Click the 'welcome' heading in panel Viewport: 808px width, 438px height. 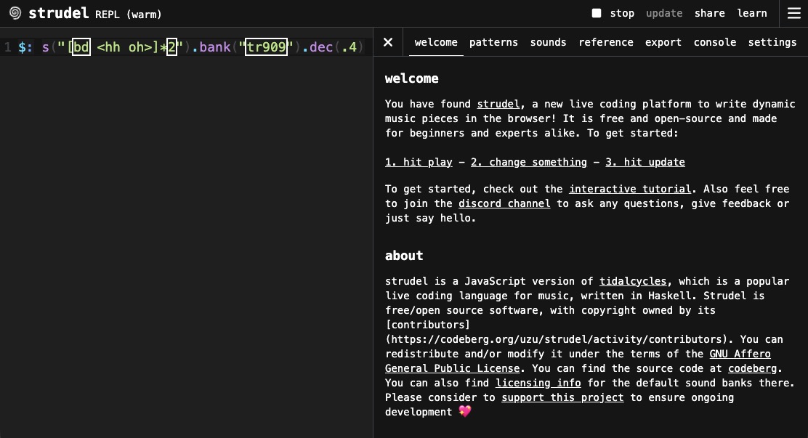point(412,78)
